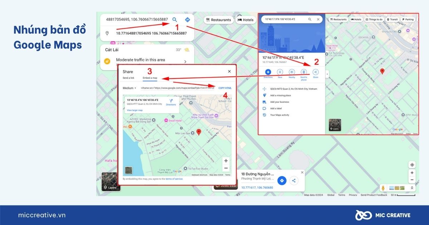Close the 18 Đường Nguyễn location card
This screenshot has width=429, height=225.
coord(302,172)
